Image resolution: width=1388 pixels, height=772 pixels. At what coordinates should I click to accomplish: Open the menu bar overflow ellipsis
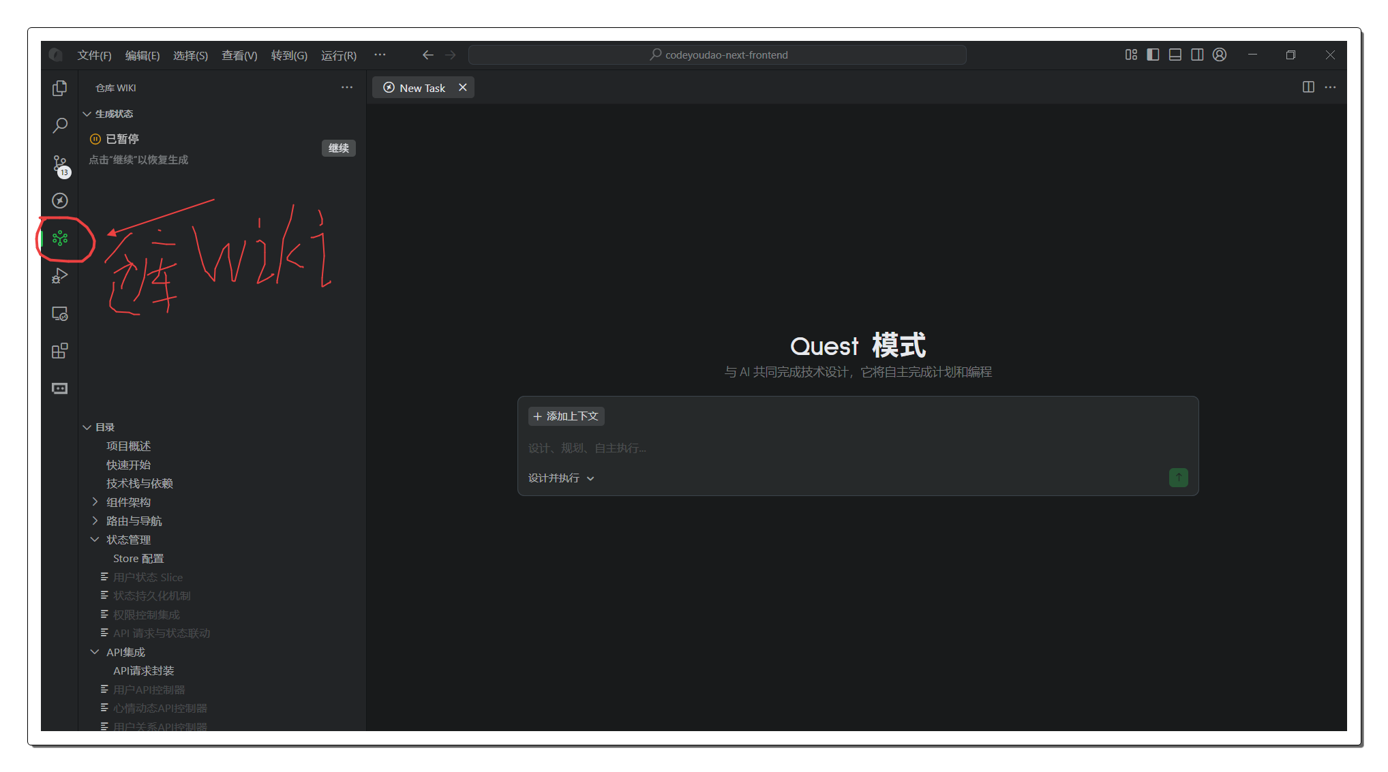point(380,55)
